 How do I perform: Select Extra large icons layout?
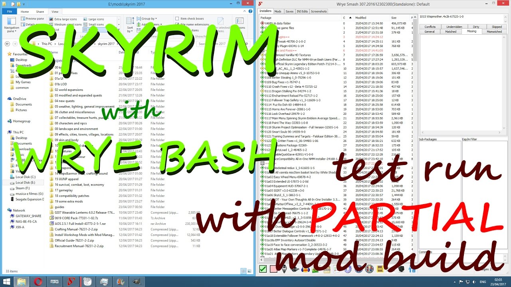coord(63,19)
